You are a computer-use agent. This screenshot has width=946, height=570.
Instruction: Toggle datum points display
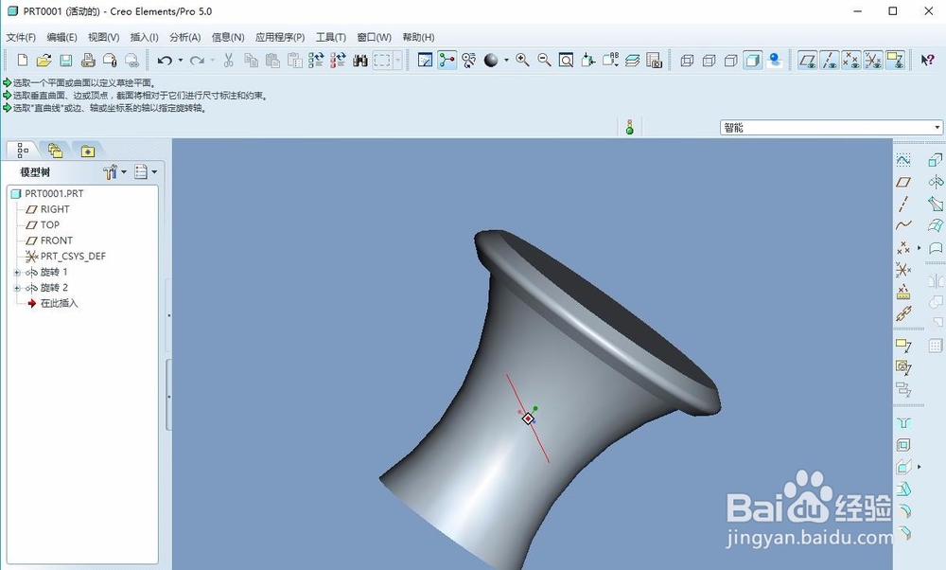click(851, 61)
